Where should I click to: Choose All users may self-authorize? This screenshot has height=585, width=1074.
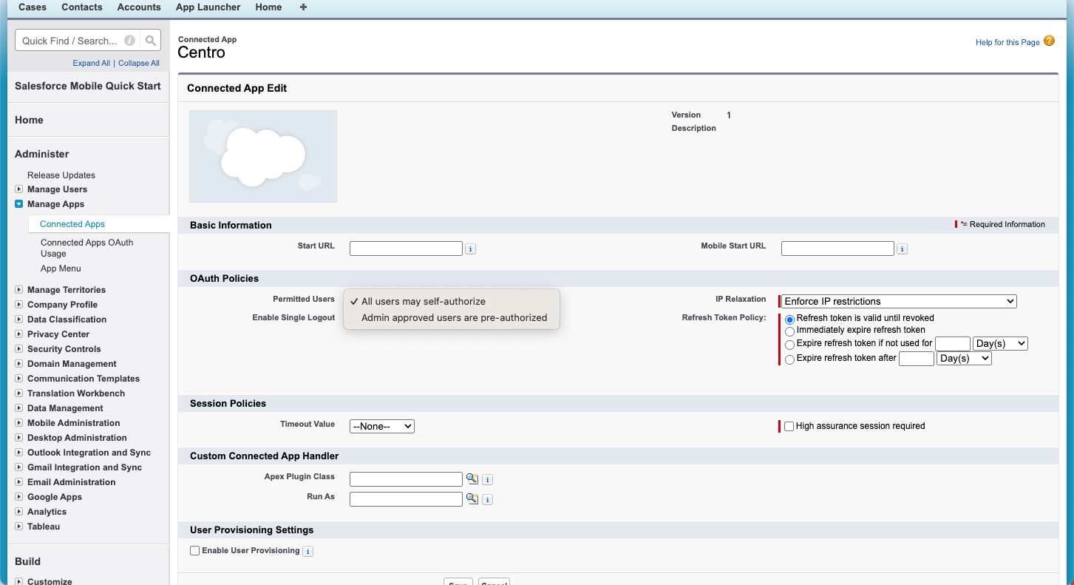451,302
